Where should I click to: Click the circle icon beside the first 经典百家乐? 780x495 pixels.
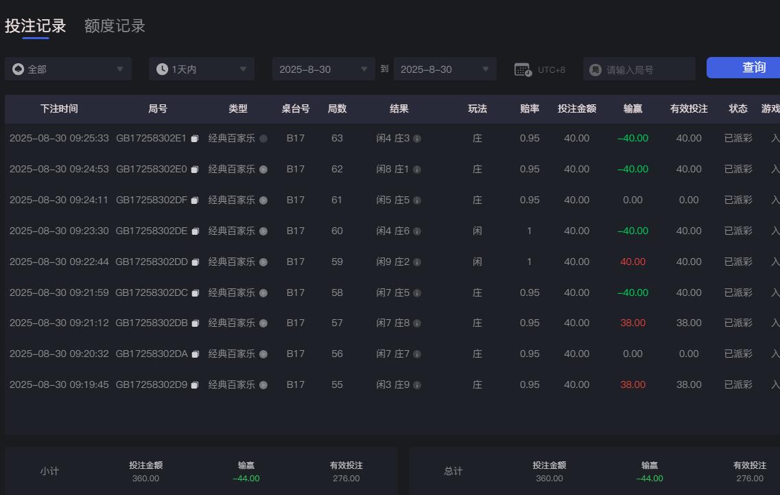point(262,138)
